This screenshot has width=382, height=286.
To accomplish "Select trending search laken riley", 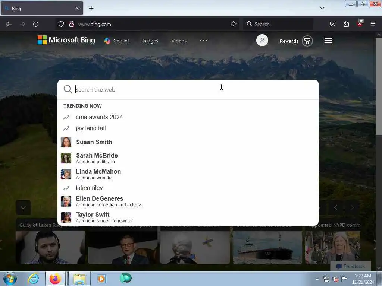I will click(188, 188).
